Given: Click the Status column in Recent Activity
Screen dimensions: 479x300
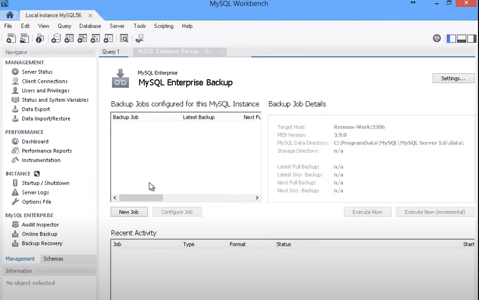Looking at the screenshot, I should [x=283, y=244].
